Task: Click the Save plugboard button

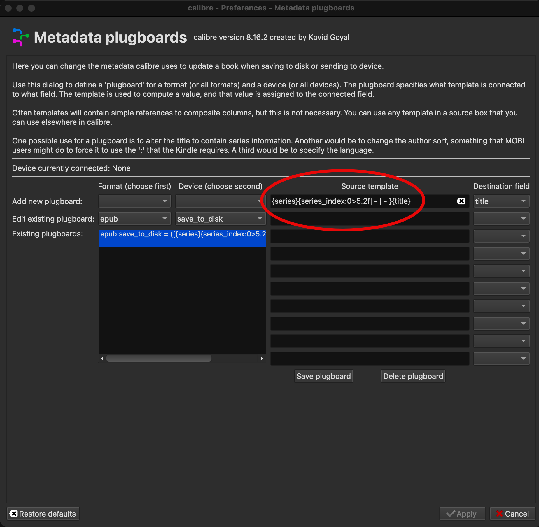Action: coord(323,376)
